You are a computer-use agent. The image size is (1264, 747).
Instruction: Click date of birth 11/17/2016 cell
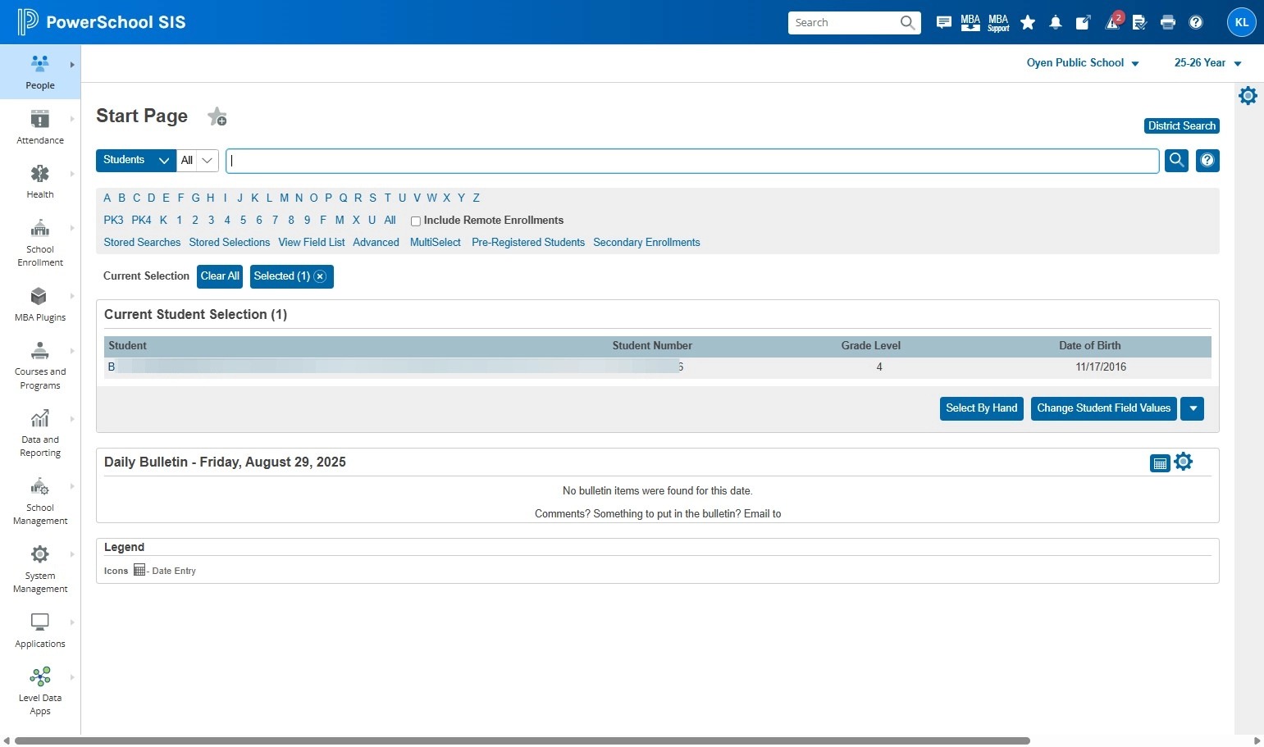[1101, 367]
